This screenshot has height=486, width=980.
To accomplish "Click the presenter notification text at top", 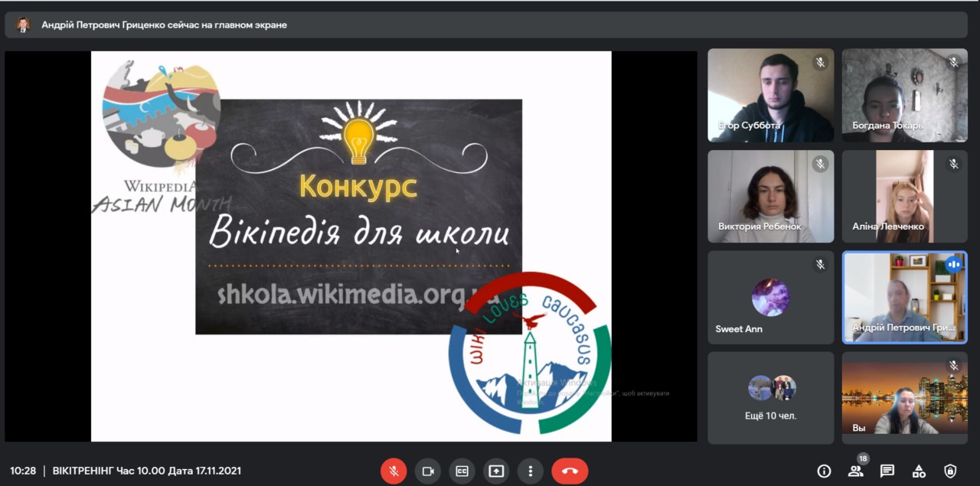I will [x=165, y=24].
